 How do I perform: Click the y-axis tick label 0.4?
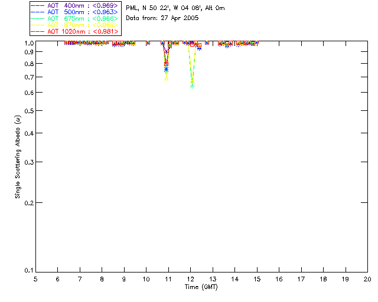pos(29,133)
